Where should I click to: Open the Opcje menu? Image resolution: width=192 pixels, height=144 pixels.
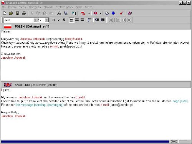point(79,7)
